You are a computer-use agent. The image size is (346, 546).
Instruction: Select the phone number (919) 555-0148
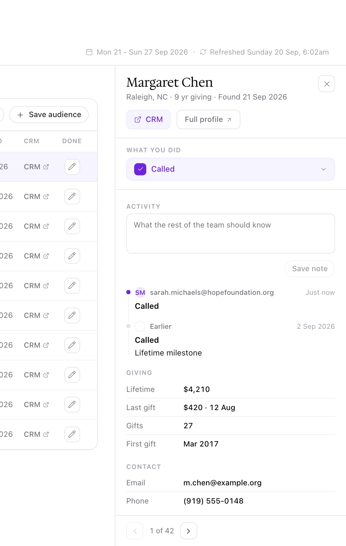[213, 501]
